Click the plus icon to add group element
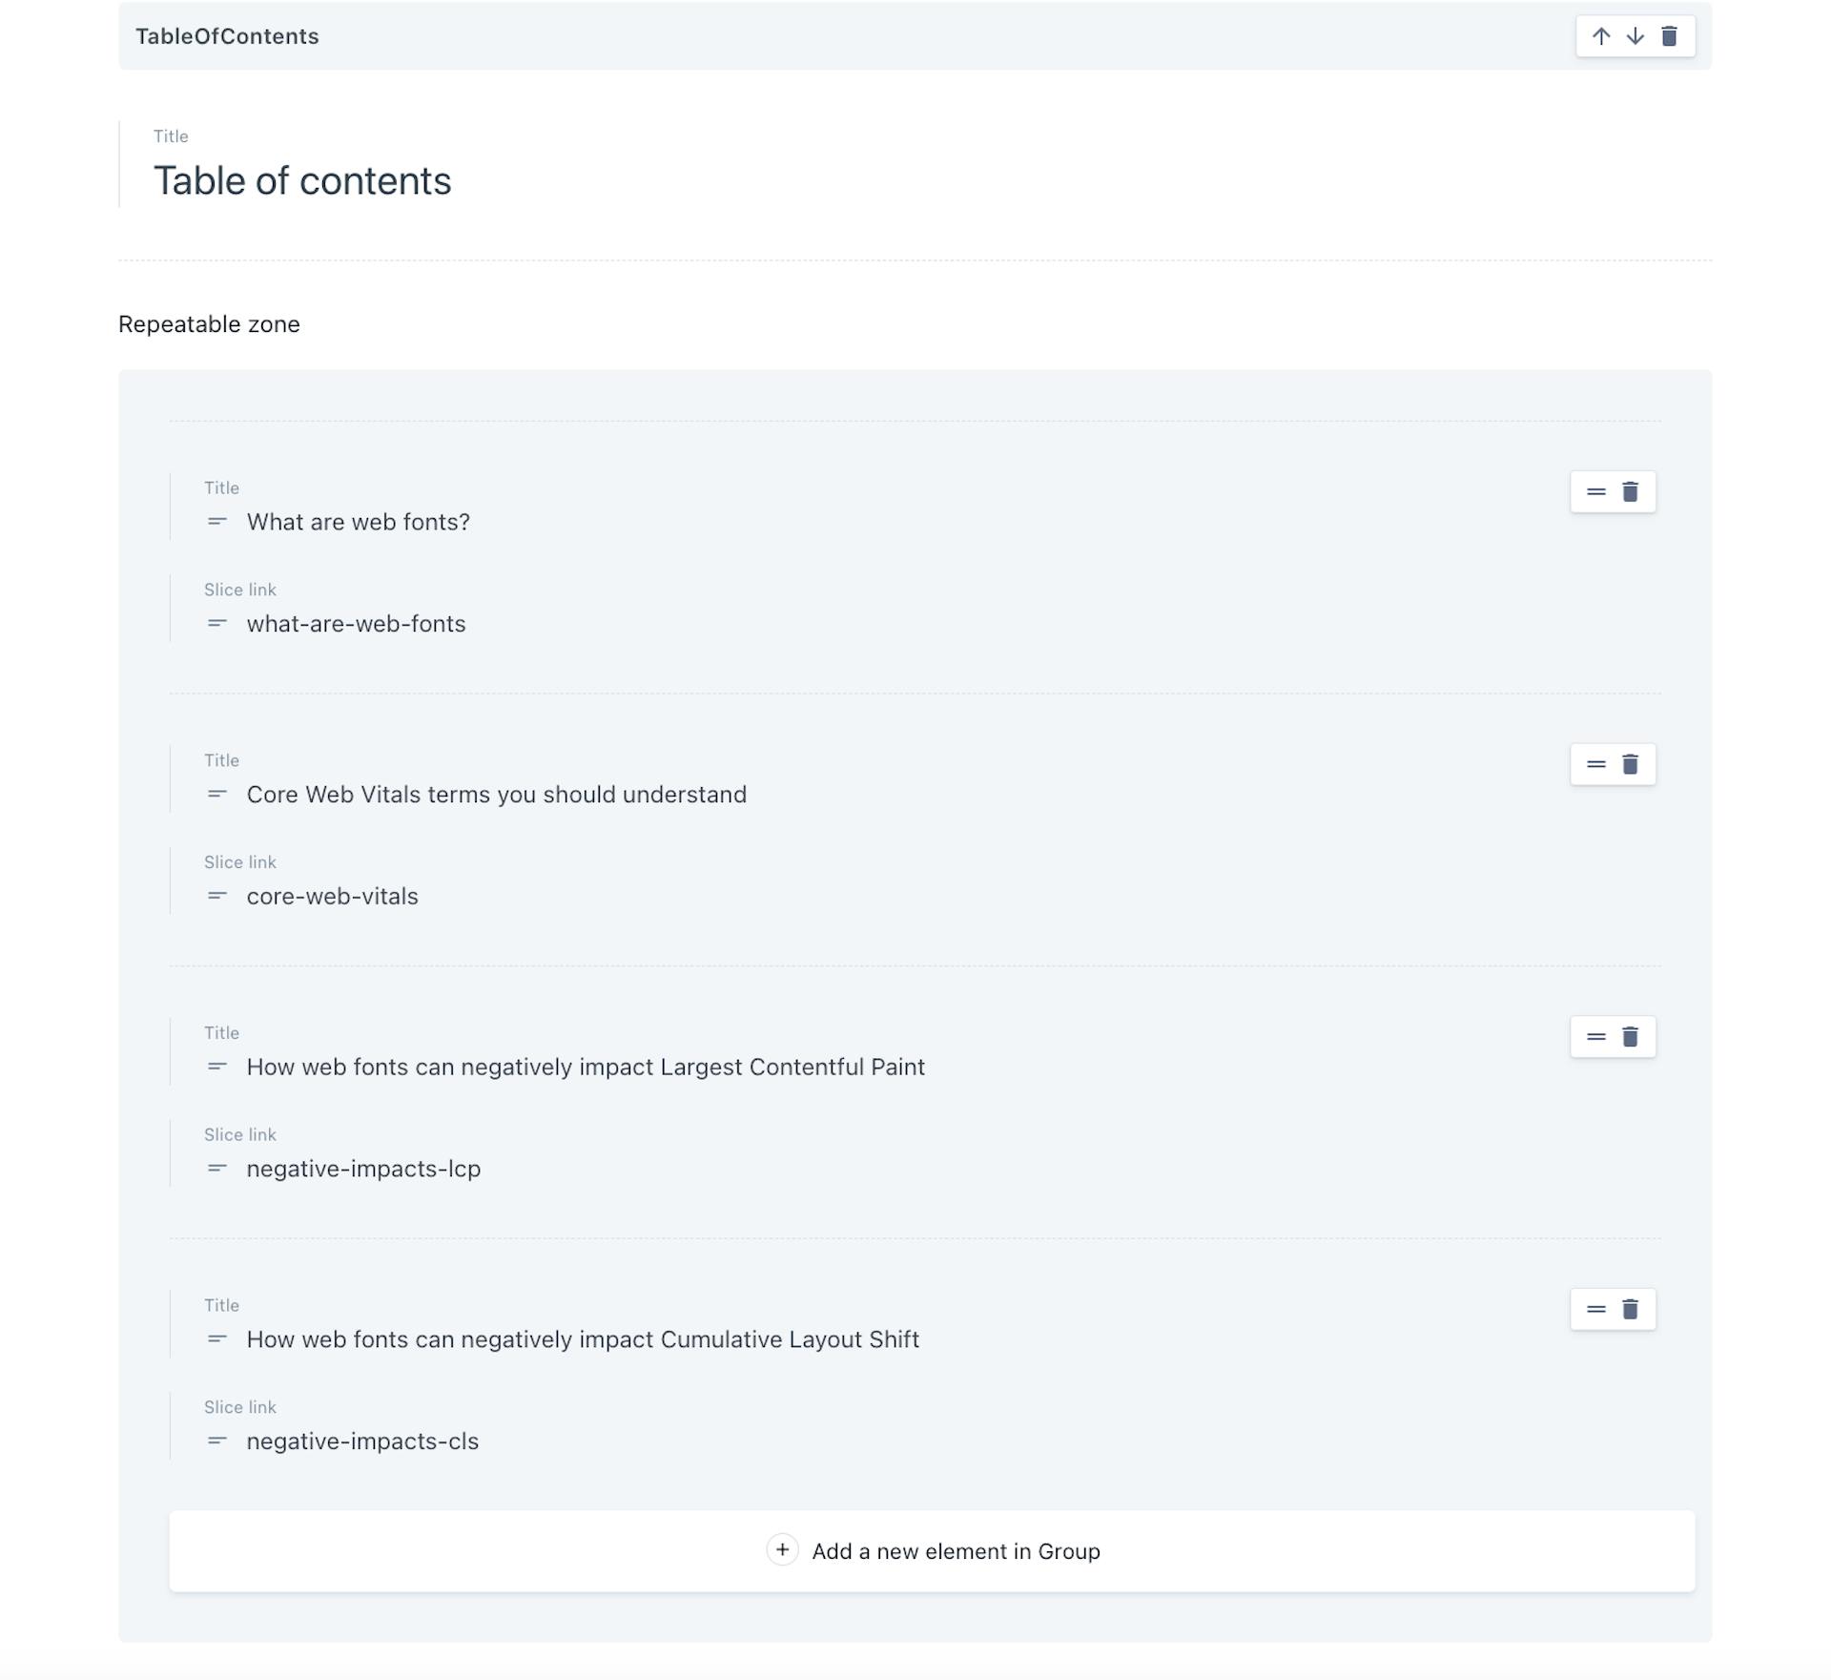Screen dimensions: 1831x1680 [782, 1550]
